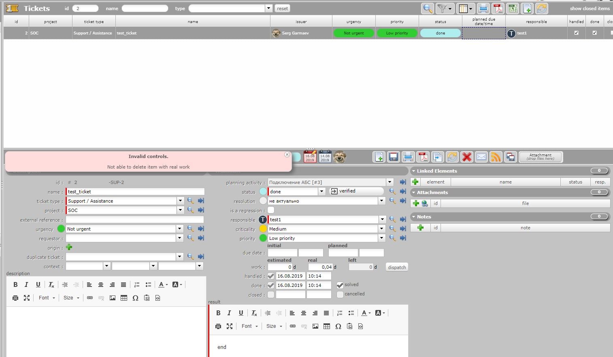The image size is (613, 357).
Task: Click the dispatch work button
Action: 396,267
